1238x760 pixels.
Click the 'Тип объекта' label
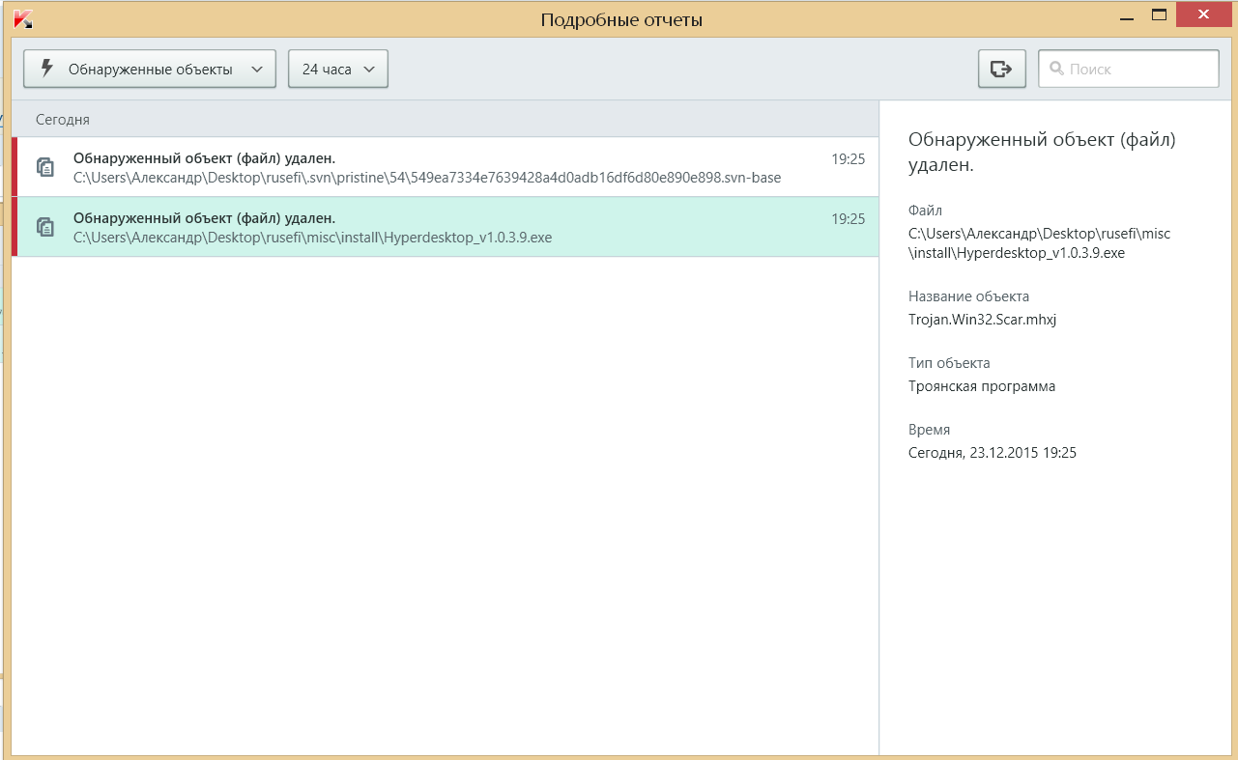click(949, 363)
